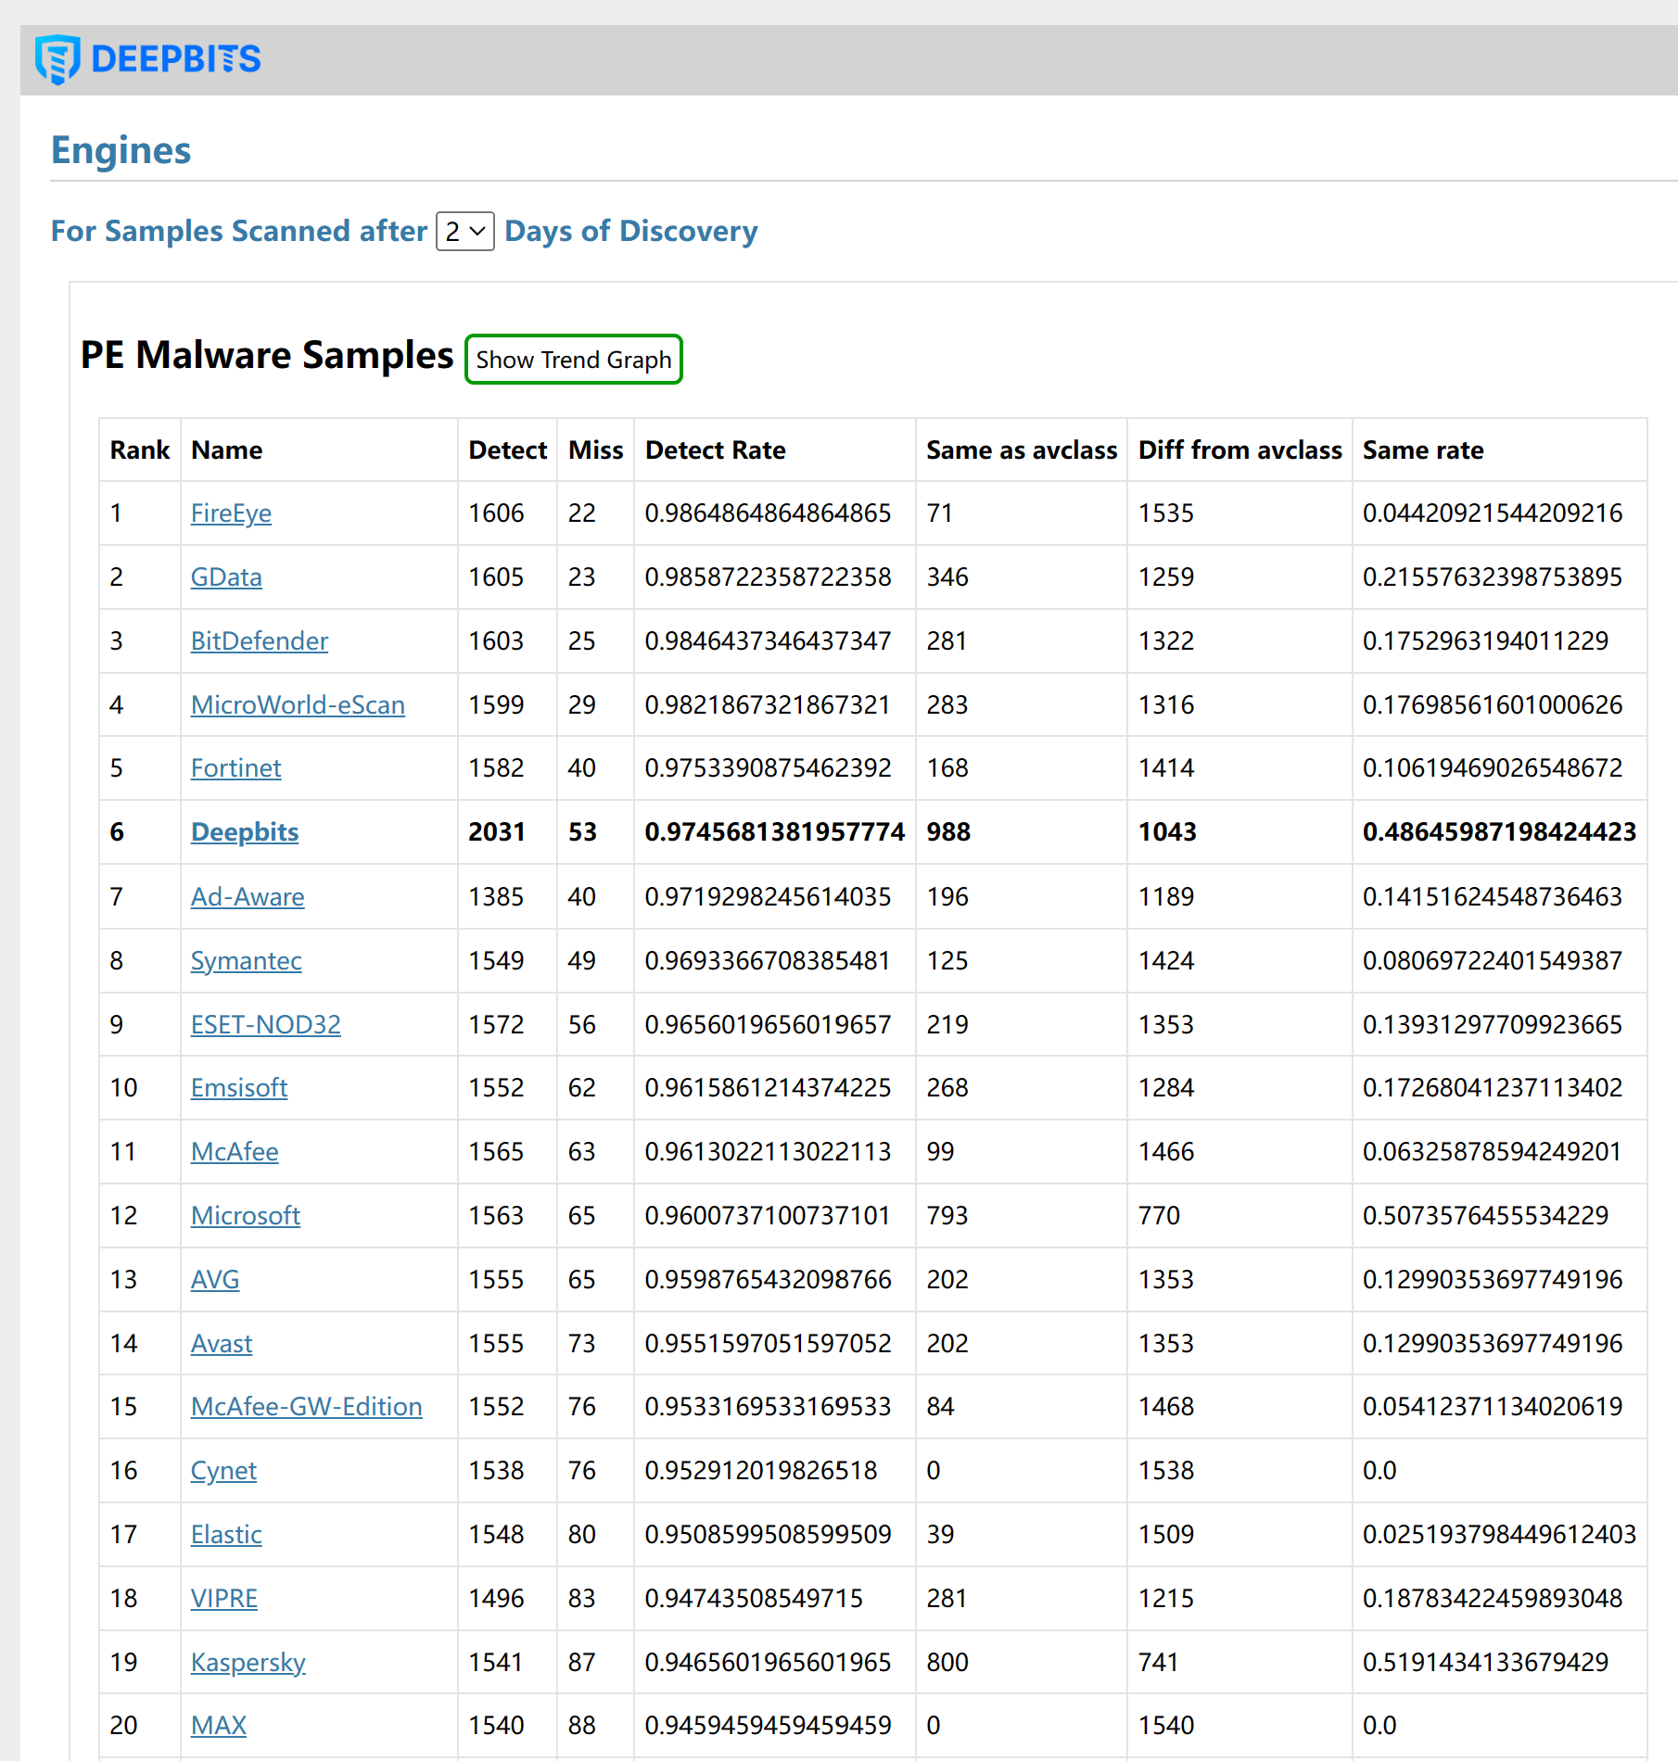
Task: Select ESET-NOD32 detect rate 0.9656019656019657
Action: point(768,1024)
